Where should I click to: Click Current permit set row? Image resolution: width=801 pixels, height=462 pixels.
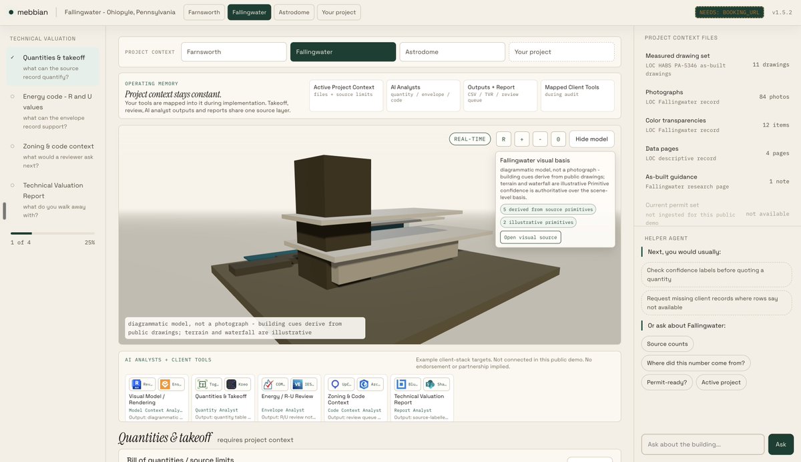(718, 213)
